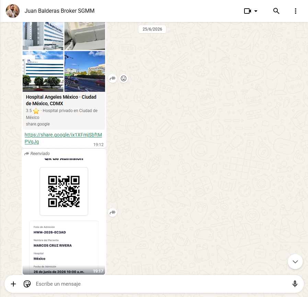Jump to latest messages with down chevron
Image resolution: width=308 pixels, height=297 pixels.
(295, 262)
